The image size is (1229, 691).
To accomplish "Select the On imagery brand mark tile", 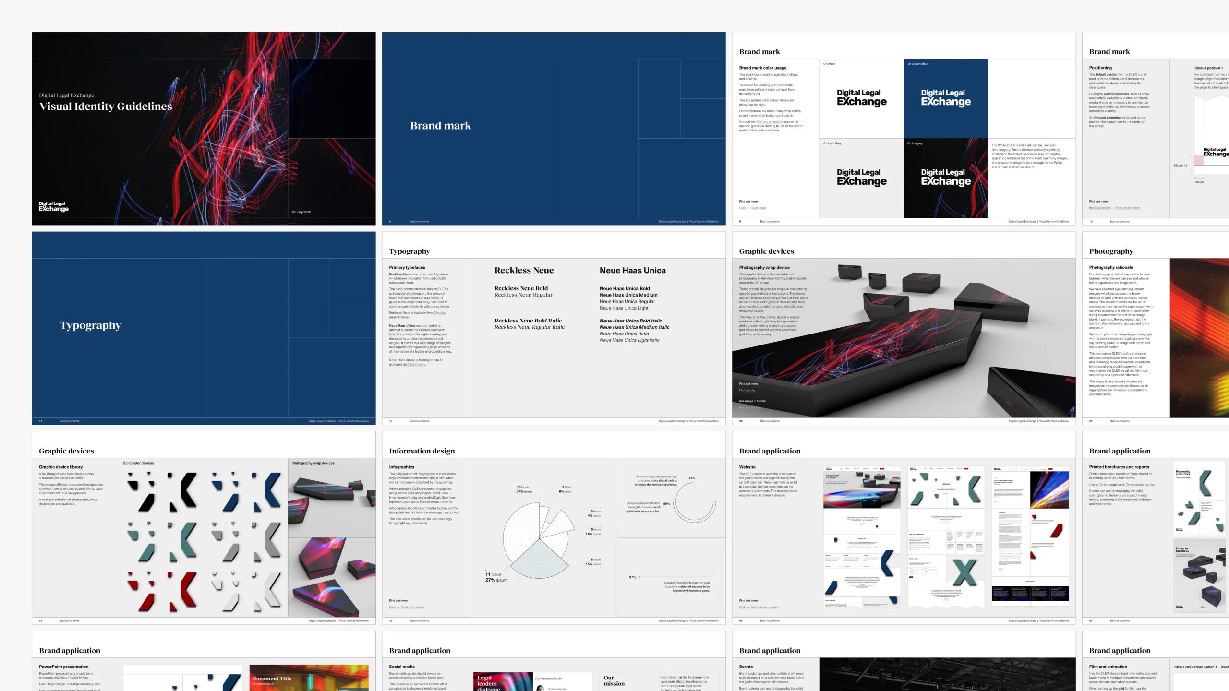I will (x=946, y=178).
